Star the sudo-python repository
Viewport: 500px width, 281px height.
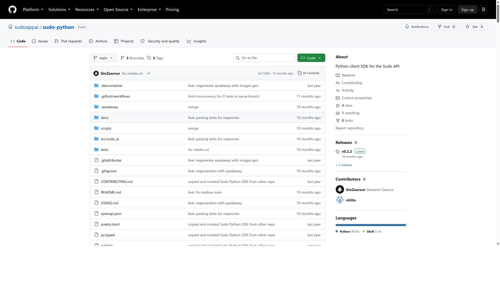click(475, 27)
